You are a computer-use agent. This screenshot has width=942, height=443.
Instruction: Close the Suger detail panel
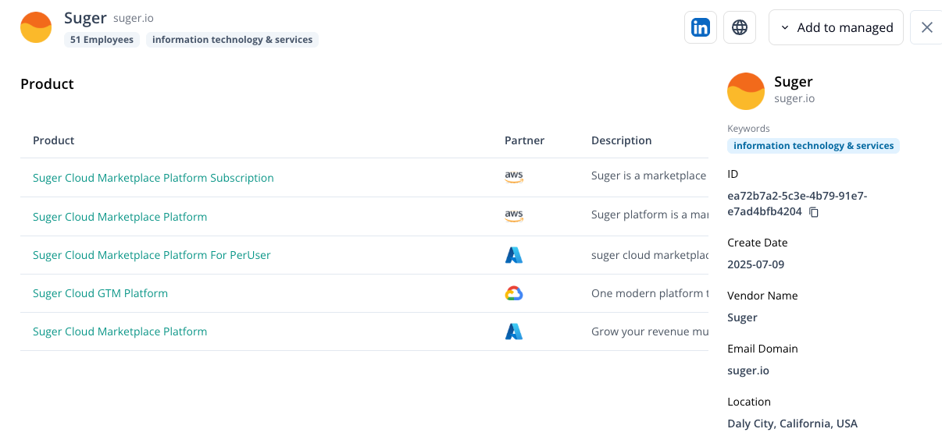926,27
